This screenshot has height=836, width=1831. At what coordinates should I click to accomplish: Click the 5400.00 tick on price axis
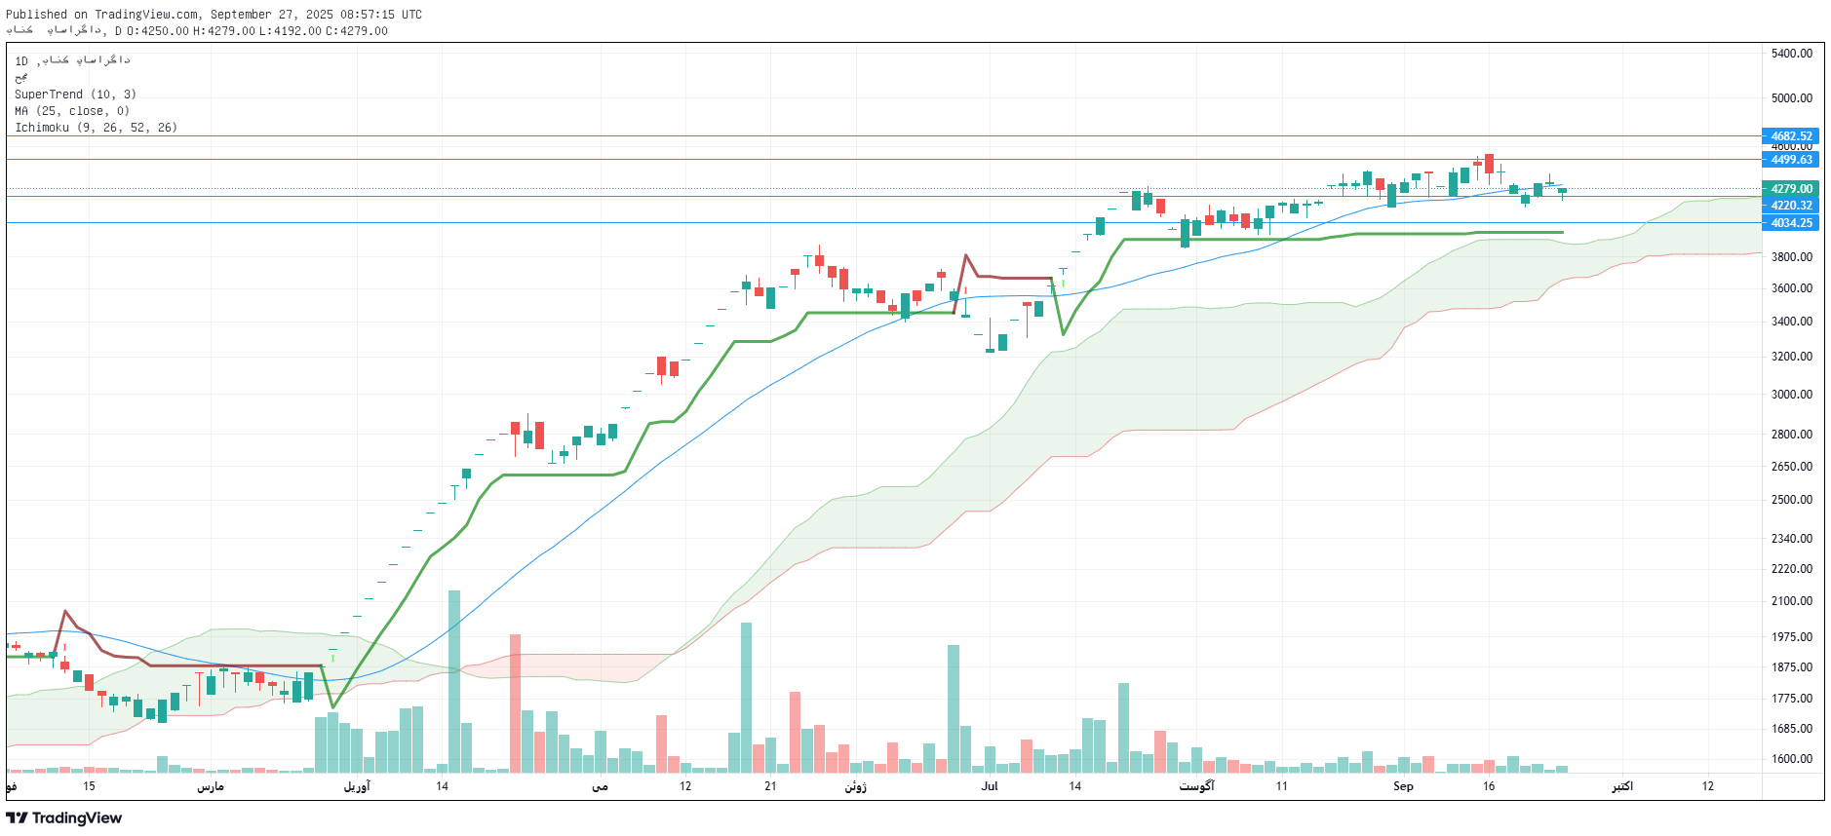pos(1791,54)
